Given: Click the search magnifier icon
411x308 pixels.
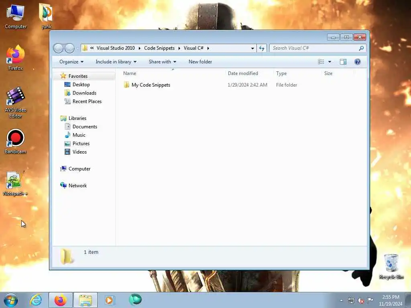Looking at the screenshot, I should 361,48.
